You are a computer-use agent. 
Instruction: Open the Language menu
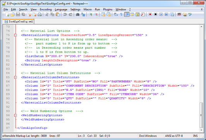point(61,9)
